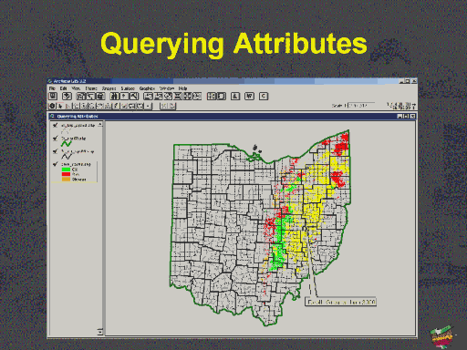Click the Add Theme toolbar icon
The width and height of the screenshot is (467, 350).
[67, 97]
